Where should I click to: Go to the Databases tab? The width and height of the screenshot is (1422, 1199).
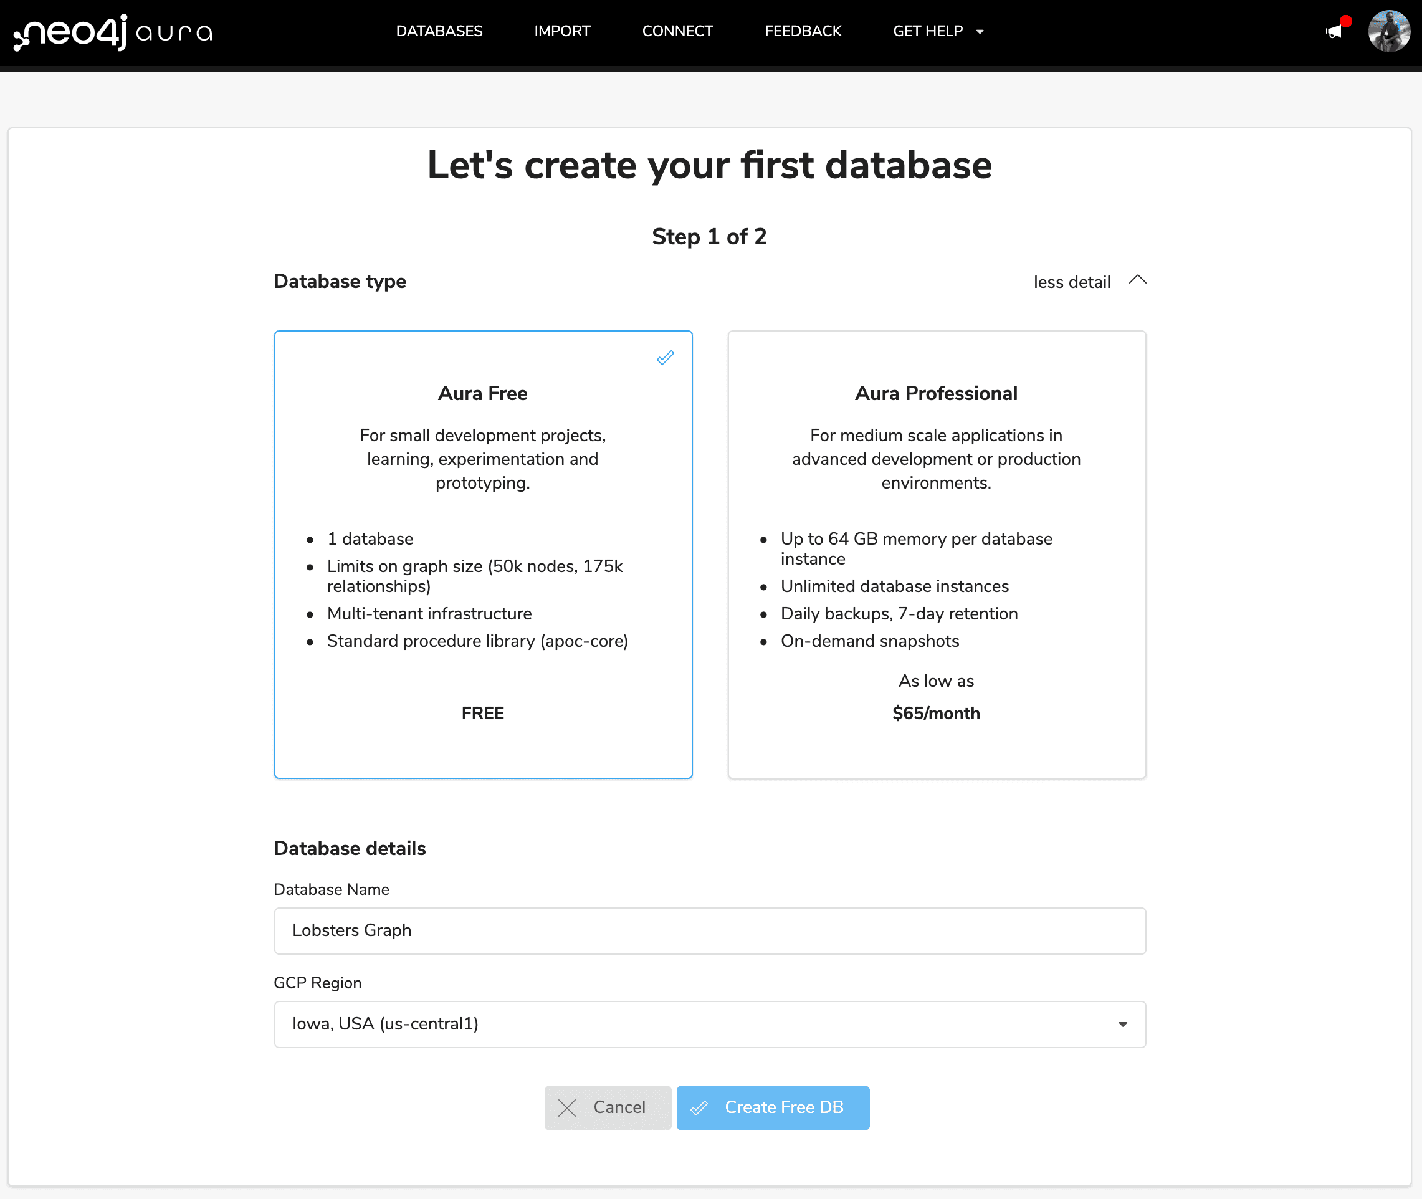tap(439, 31)
